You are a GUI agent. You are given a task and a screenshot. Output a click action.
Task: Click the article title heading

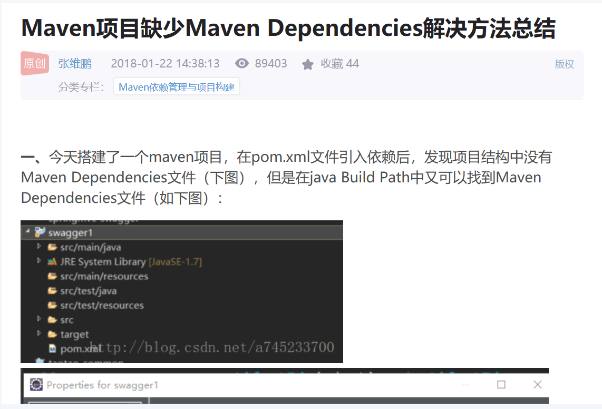click(288, 28)
